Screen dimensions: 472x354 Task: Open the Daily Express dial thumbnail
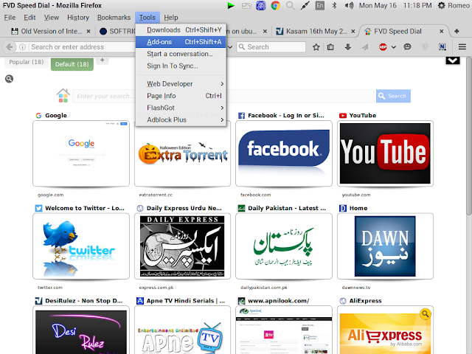point(182,246)
